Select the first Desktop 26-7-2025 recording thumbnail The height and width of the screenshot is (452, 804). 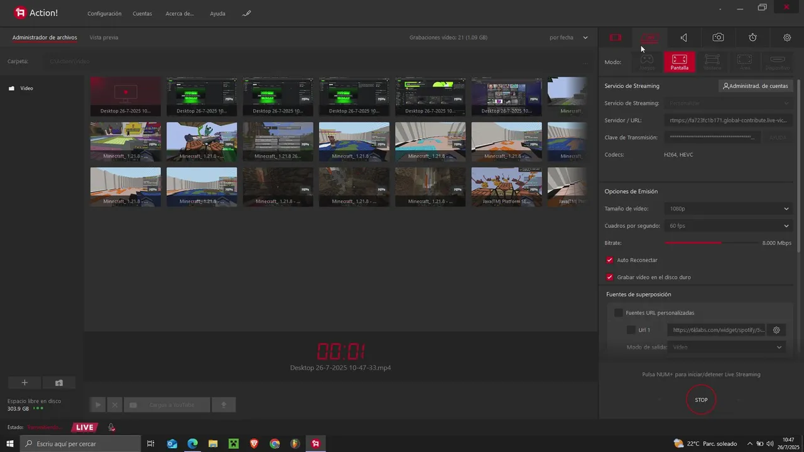coord(126,97)
